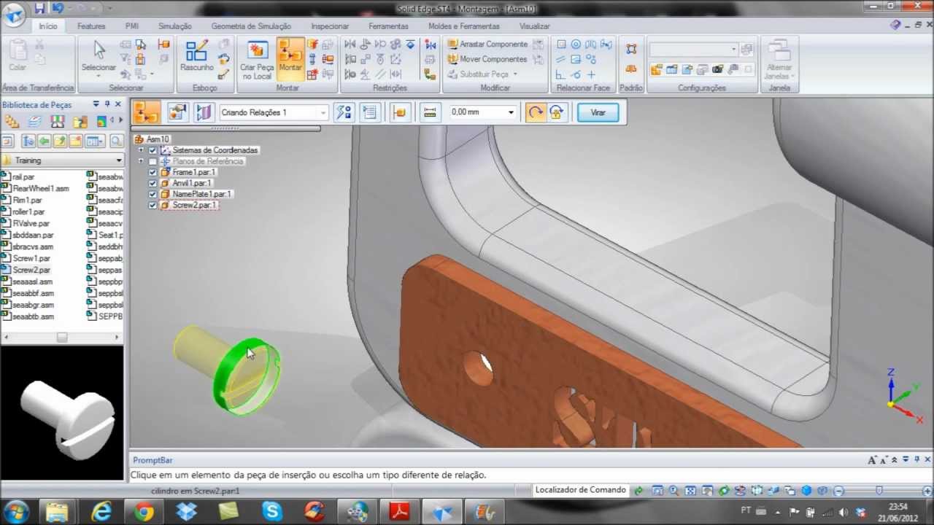The image size is (934, 525).
Task: Open the Configurações combo box
Action: pos(693,50)
